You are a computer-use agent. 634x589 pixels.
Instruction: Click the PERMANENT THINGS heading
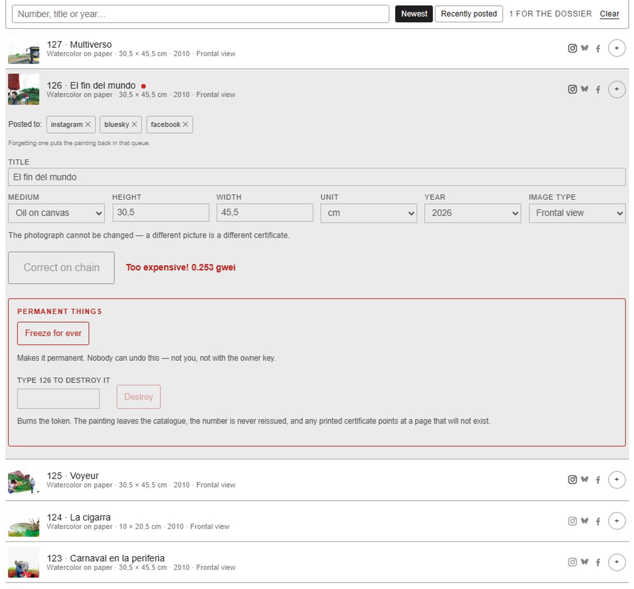[60, 312]
